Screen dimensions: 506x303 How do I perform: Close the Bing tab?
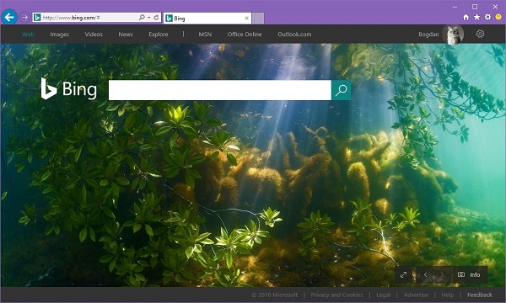click(246, 19)
